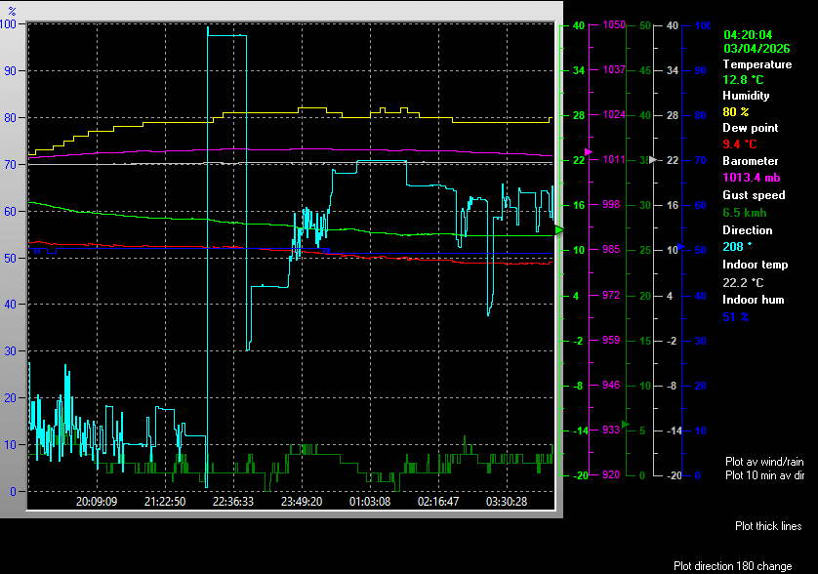Click the Temperature label in the legend
This screenshot has width=818, height=574.
coord(757,64)
